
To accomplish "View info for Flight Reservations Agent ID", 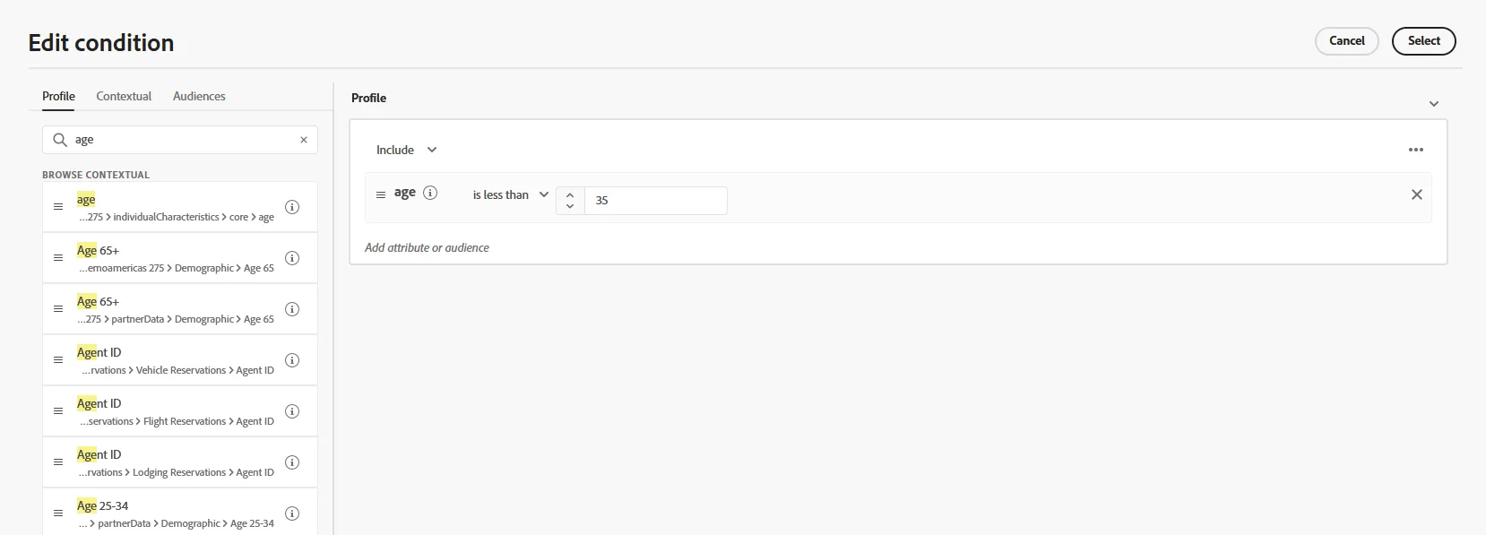I will [292, 411].
